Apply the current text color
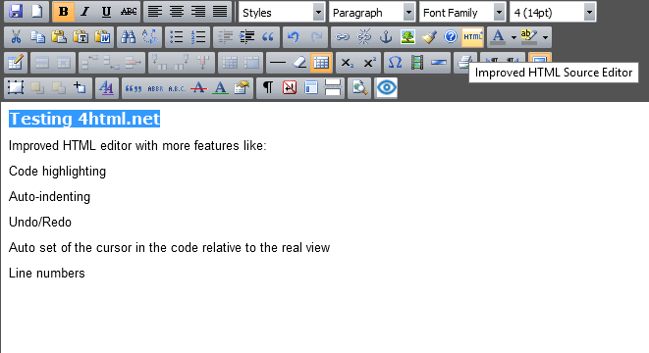Viewport: 649px width, 353px height. point(499,37)
